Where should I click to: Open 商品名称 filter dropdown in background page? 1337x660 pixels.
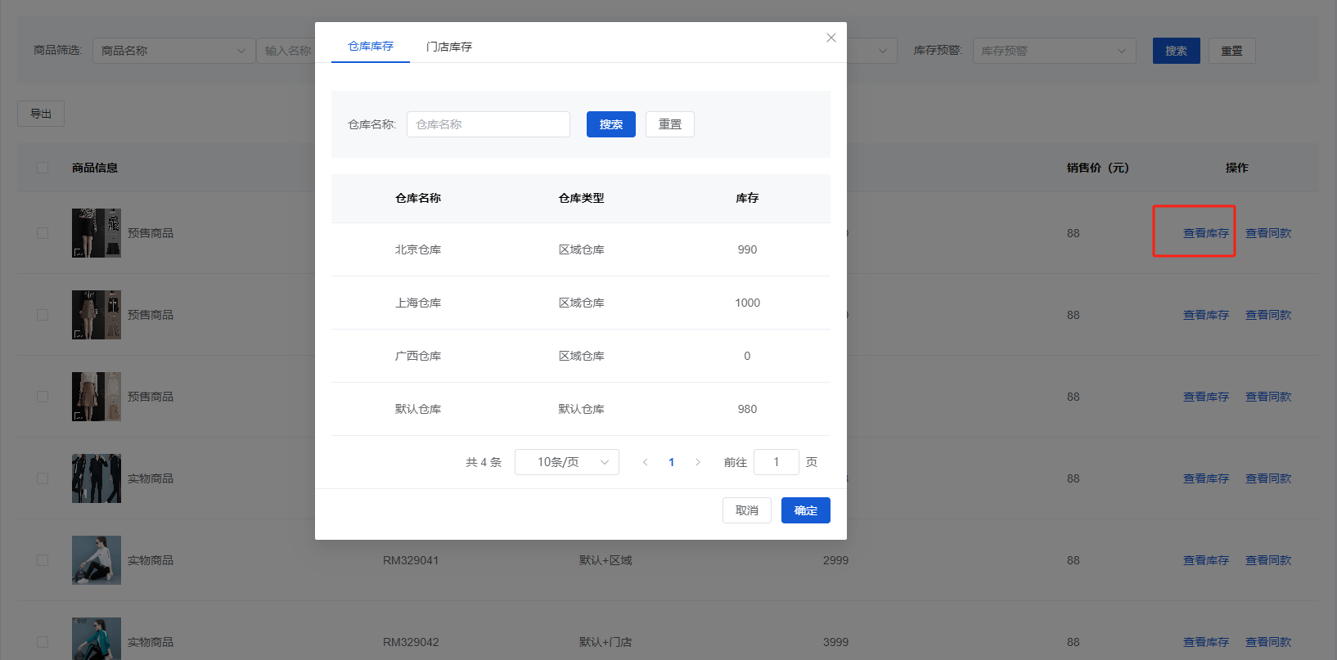[x=173, y=51]
